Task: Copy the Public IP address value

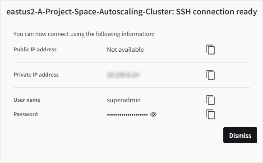Action: [x=211, y=50]
